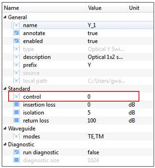Collapse the Diagnostic section
155x168 pixels.
(5, 144)
